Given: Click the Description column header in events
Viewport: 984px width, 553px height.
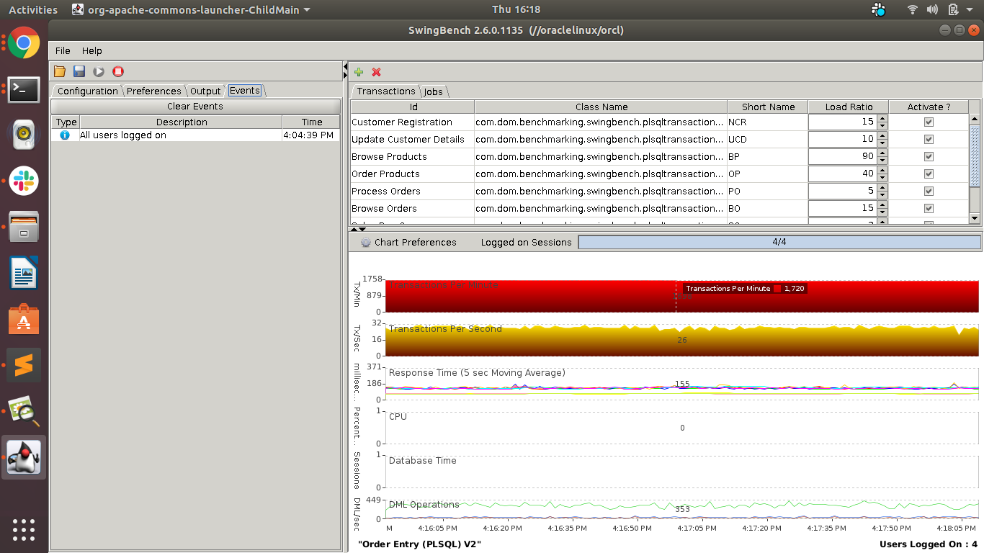Looking at the screenshot, I should click(x=181, y=122).
